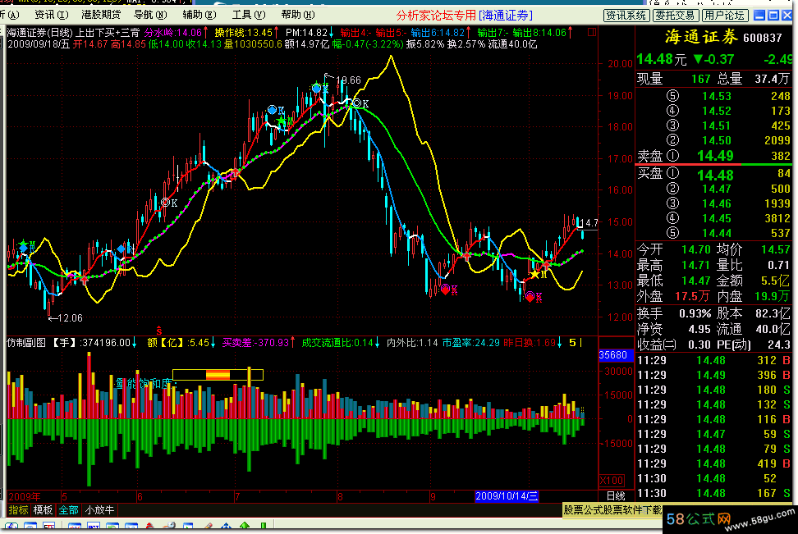Open the 股票公式股票软件下载 link
This screenshot has width=798, height=534.
[x=612, y=509]
